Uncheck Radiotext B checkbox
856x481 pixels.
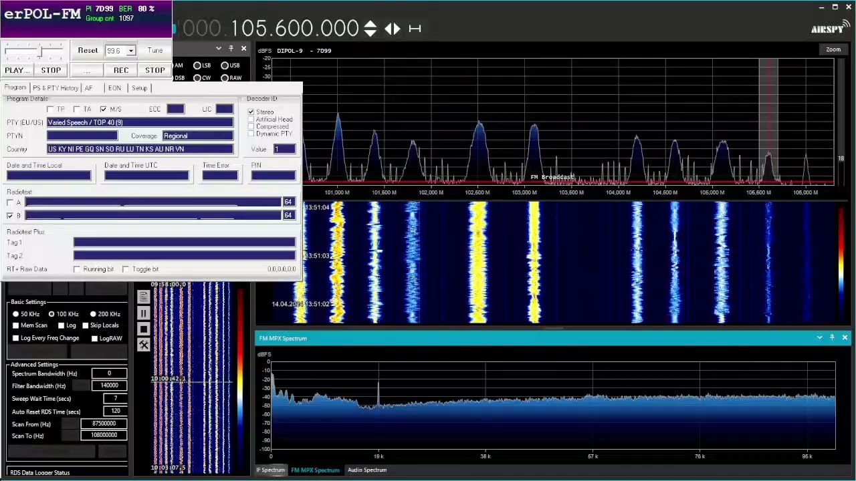pyautogui.click(x=10, y=216)
